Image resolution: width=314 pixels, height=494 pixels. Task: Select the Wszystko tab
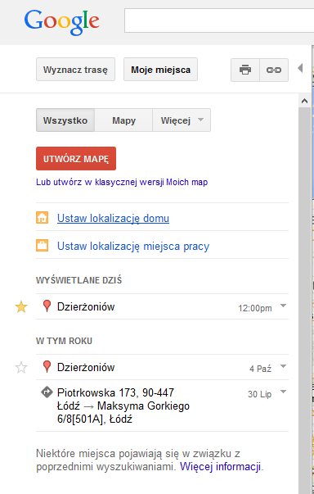pos(65,120)
